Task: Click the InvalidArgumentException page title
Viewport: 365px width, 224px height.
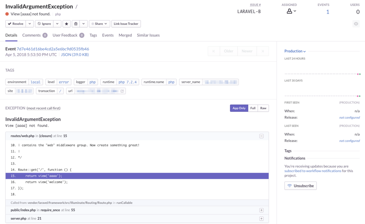Action: click(x=39, y=6)
